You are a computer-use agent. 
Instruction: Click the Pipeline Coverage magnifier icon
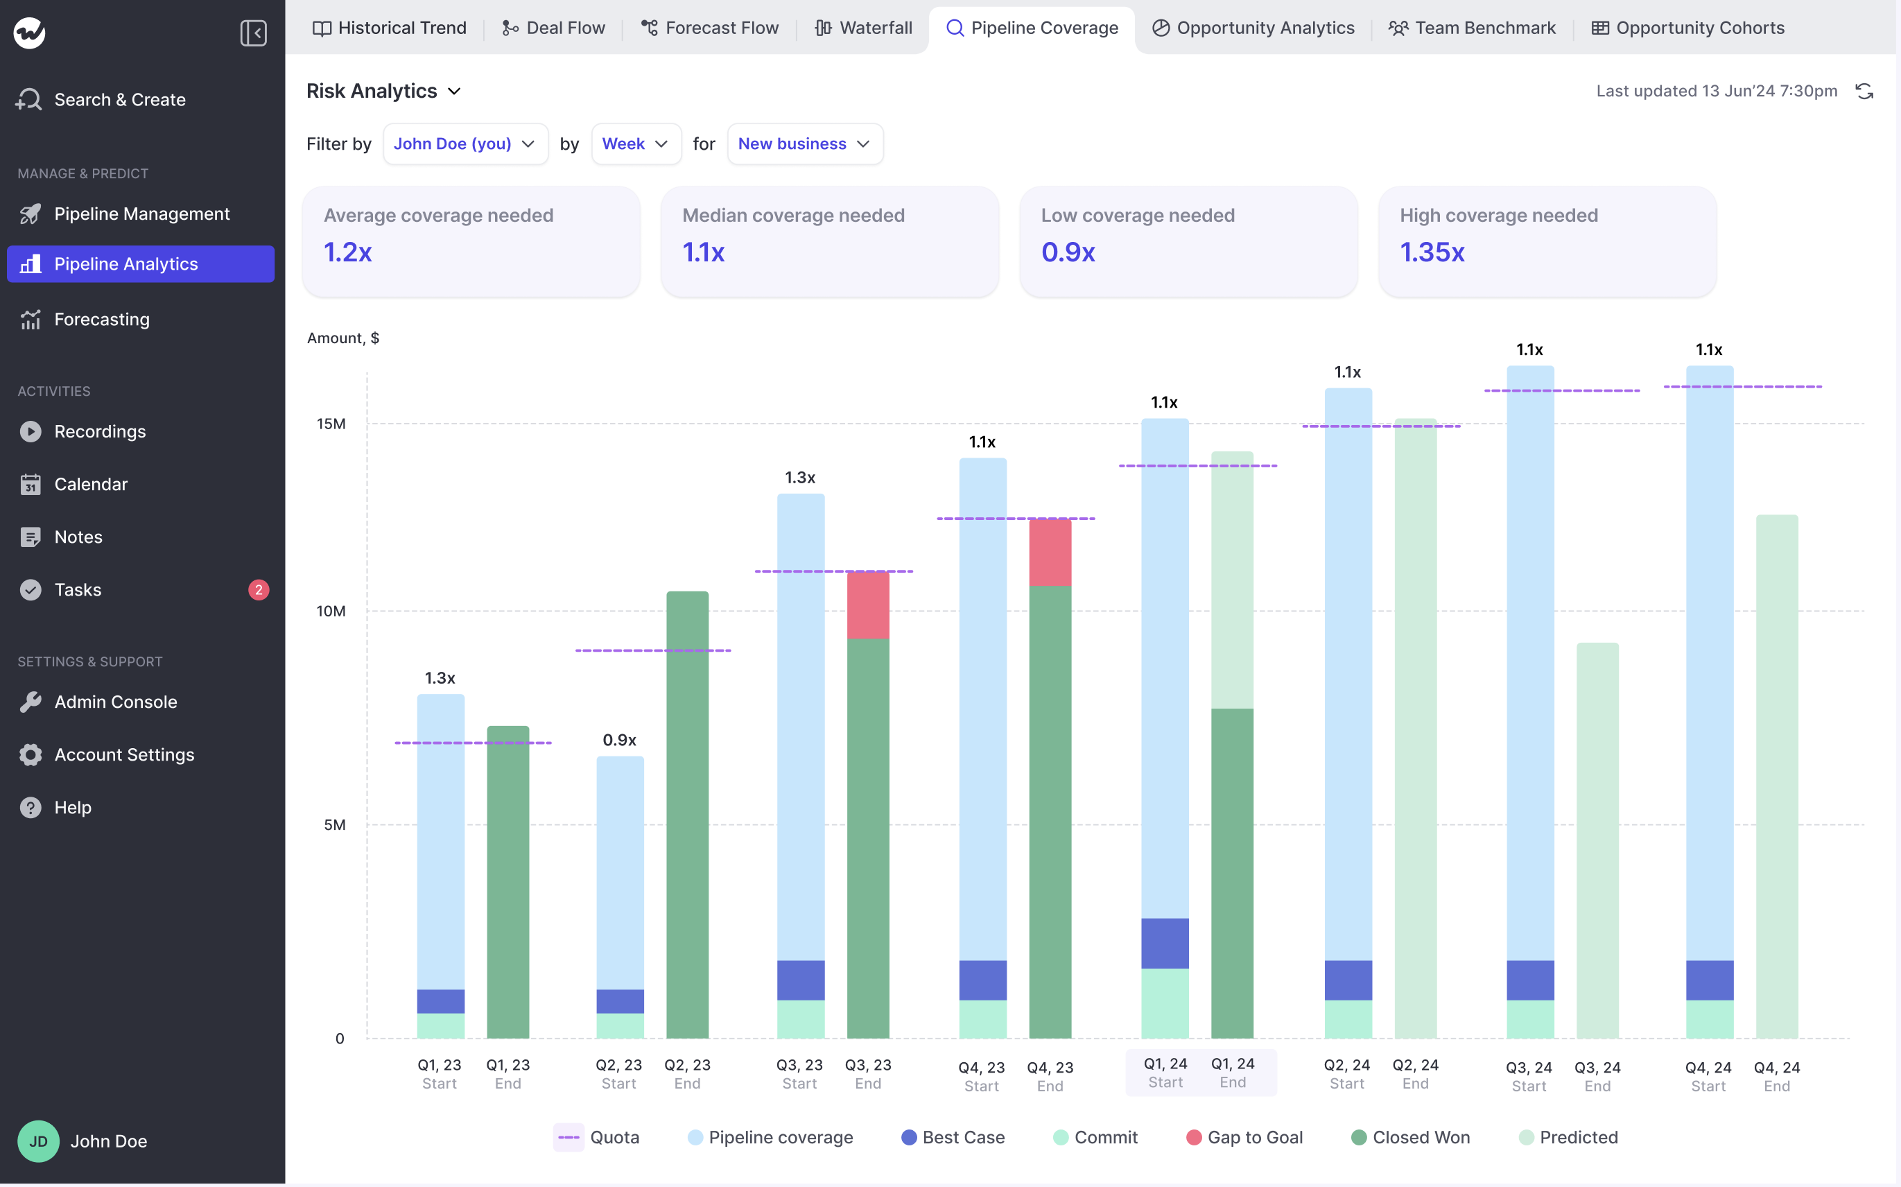coord(955,28)
